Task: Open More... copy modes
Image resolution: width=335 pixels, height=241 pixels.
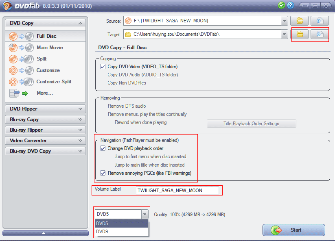Action: tap(45, 93)
